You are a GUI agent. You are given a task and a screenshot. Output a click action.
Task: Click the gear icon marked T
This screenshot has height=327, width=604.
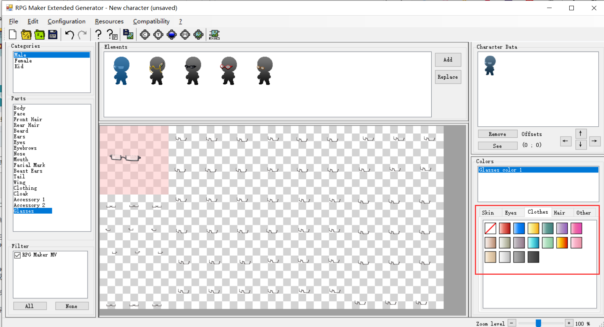(x=158, y=35)
